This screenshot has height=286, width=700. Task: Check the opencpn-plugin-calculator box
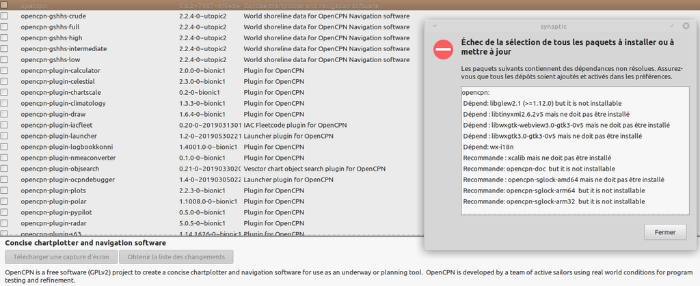(x=4, y=70)
